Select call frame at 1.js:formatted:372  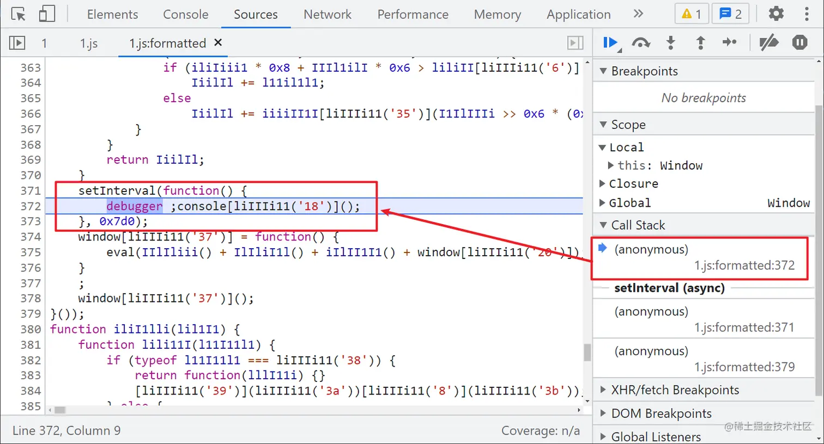703,257
